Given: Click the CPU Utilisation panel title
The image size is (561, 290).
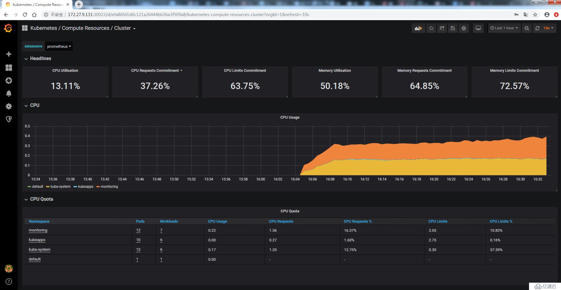Looking at the screenshot, I should (x=65, y=71).
